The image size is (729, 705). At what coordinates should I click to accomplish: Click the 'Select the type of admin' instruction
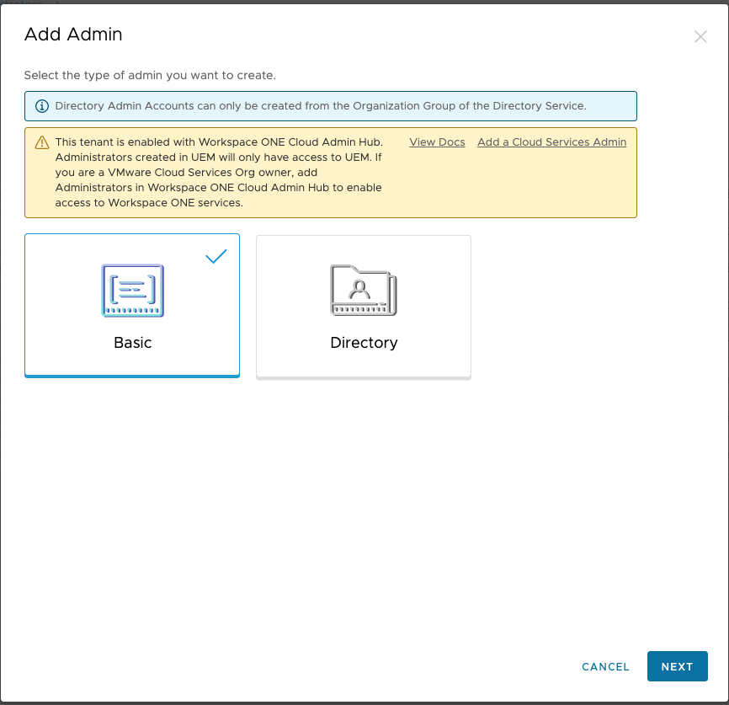(150, 76)
